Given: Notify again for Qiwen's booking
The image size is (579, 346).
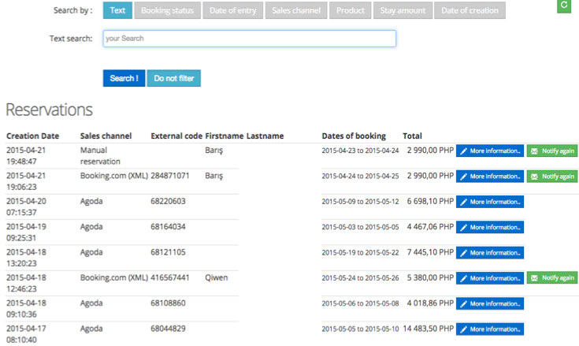Looking at the screenshot, I should tap(551, 277).
